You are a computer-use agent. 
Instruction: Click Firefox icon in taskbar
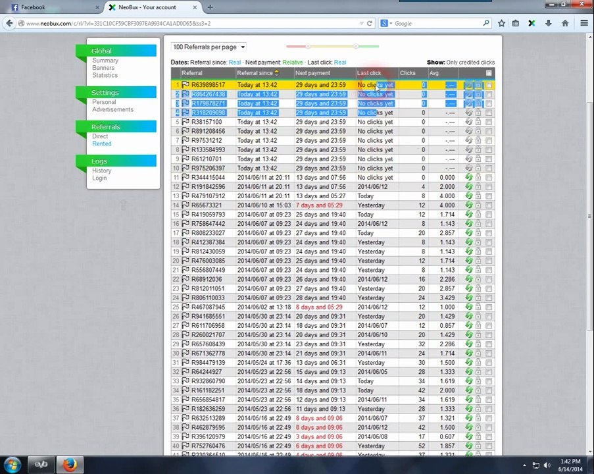tap(69, 465)
